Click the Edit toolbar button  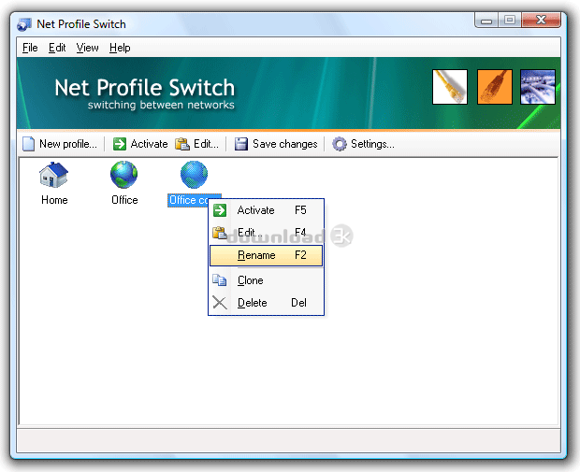click(x=197, y=144)
